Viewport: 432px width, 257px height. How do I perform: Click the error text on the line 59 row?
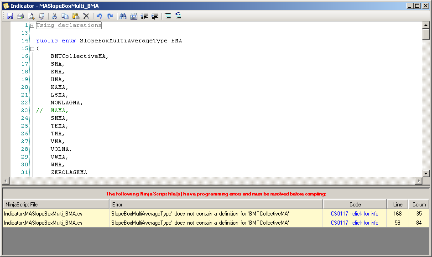tap(200, 223)
